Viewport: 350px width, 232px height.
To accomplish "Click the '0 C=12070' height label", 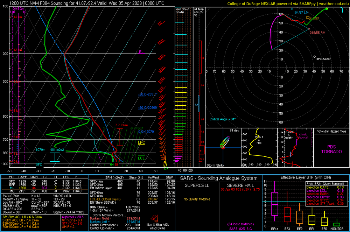I will pyautogui.click(x=146, y=132).
